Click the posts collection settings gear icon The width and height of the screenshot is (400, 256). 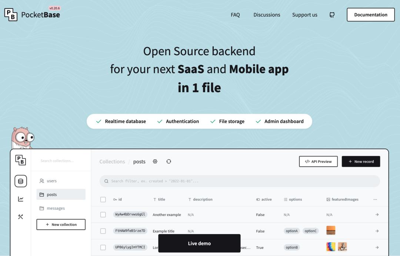pos(155,162)
